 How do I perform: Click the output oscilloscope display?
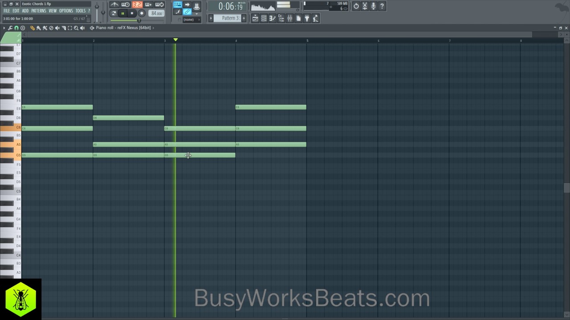point(263,6)
